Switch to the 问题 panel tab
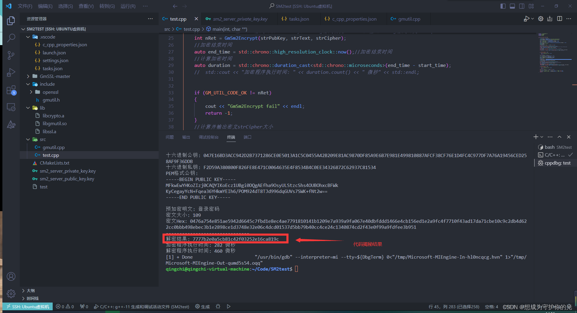 (x=170, y=137)
